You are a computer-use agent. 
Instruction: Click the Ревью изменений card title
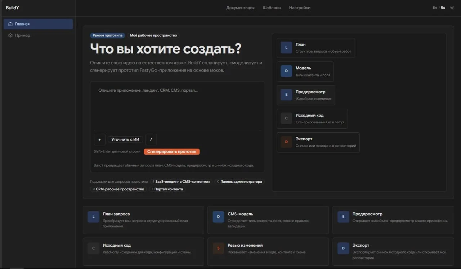[x=245, y=245]
